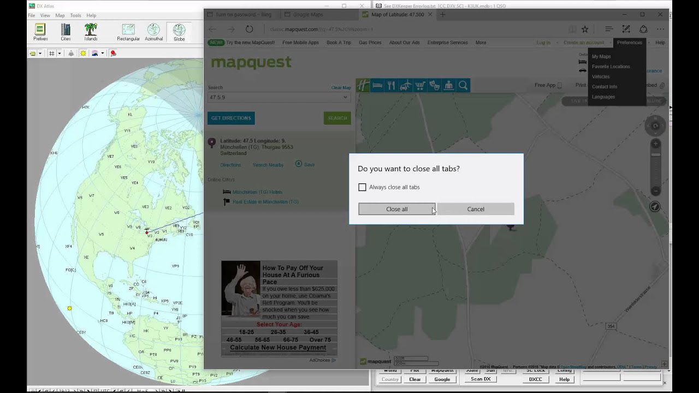699x393 pixels.
Task: Switch DX Atlas to Rectangular projection
Action: [x=128, y=32]
